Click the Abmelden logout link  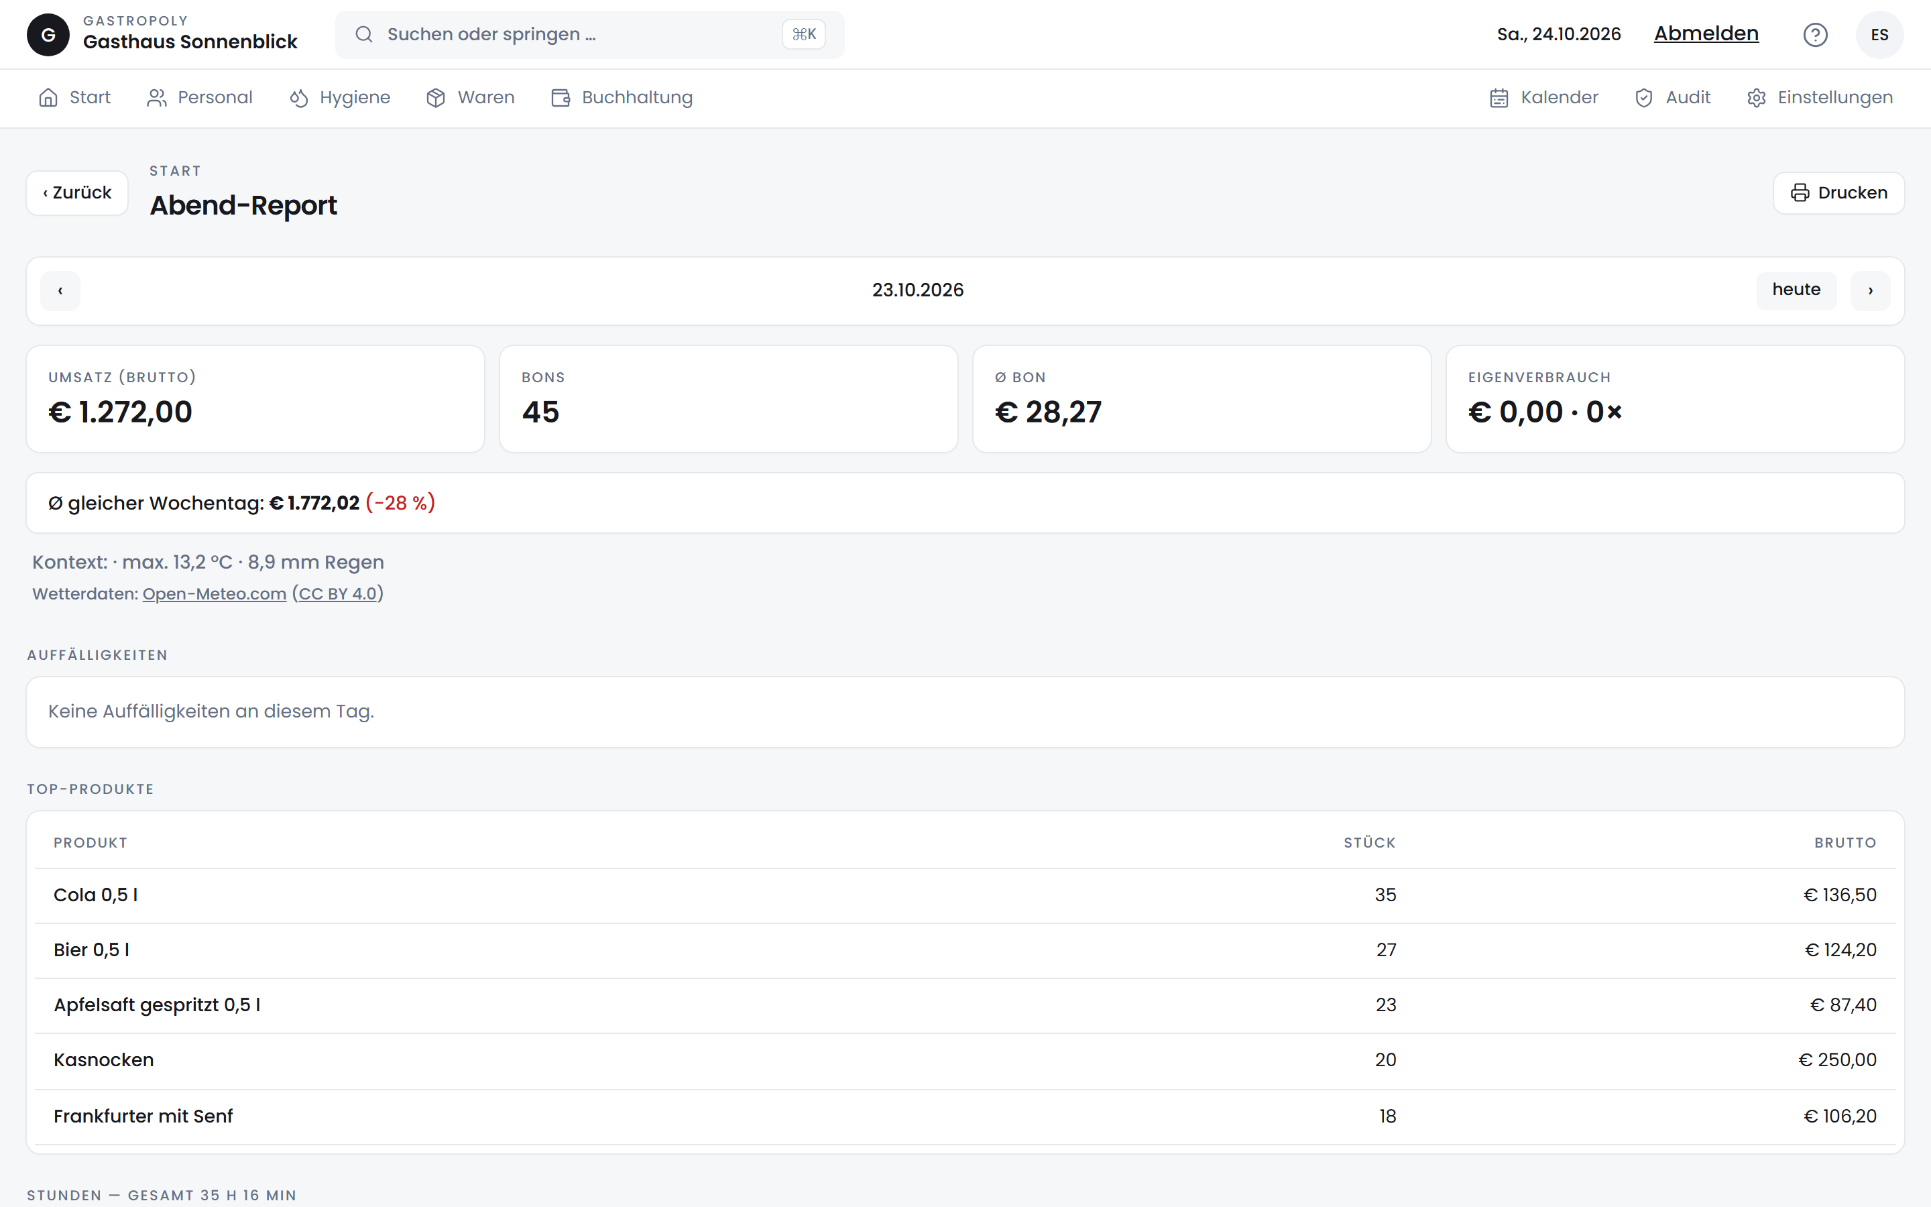[1706, 34]
